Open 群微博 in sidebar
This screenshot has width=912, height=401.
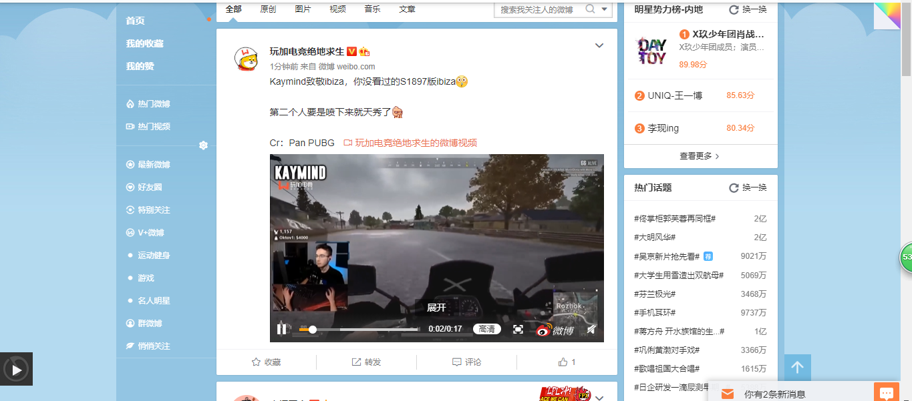click(x=144, y=324)
